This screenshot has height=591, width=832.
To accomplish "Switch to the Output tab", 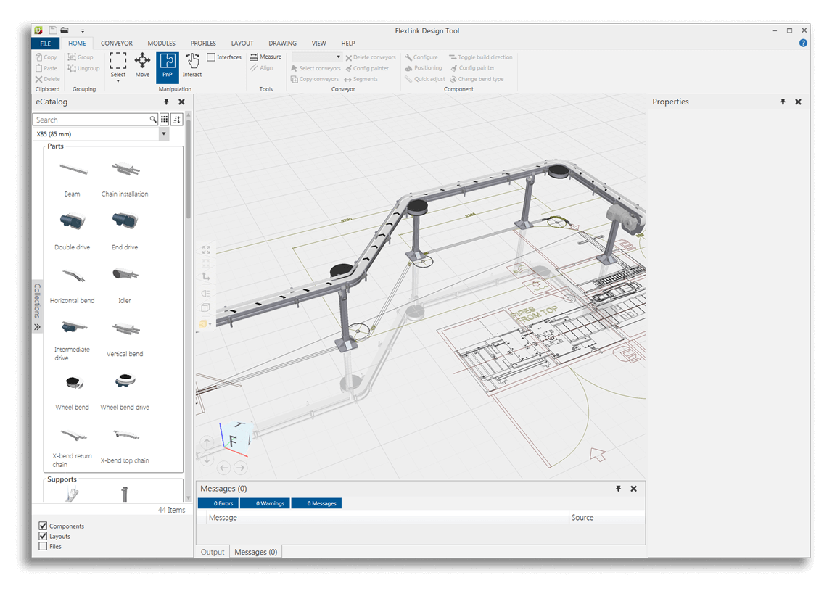I will [x=213, y=552].
